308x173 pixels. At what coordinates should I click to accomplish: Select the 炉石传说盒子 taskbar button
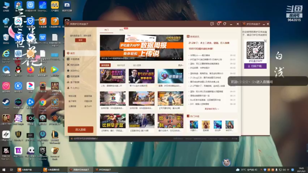tap(105, 170)
